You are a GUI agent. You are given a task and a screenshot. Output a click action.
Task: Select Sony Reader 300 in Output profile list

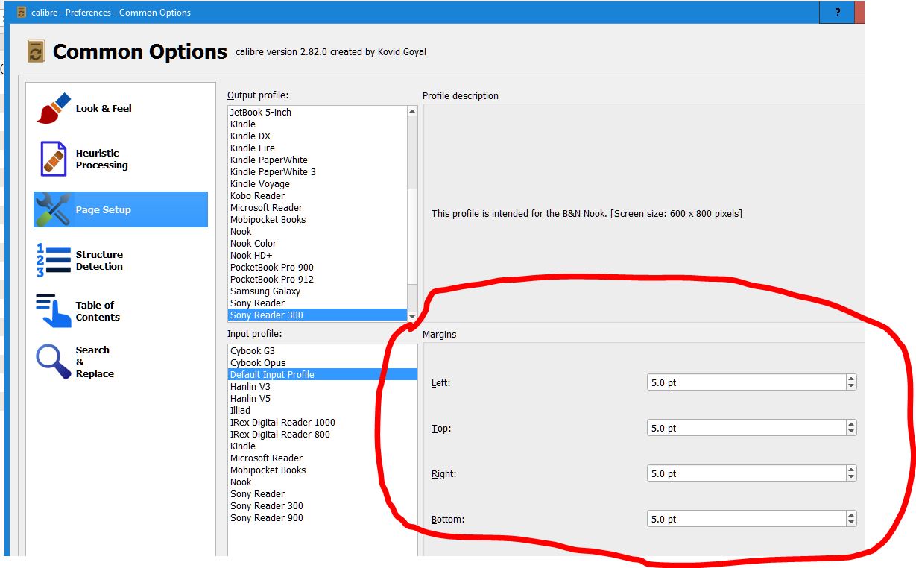pos(317,315)
